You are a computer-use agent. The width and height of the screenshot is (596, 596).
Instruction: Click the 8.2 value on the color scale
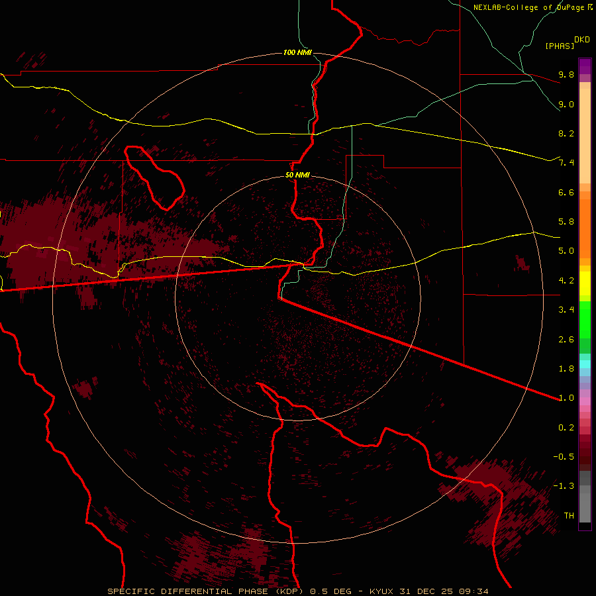[x=566, y=133]
